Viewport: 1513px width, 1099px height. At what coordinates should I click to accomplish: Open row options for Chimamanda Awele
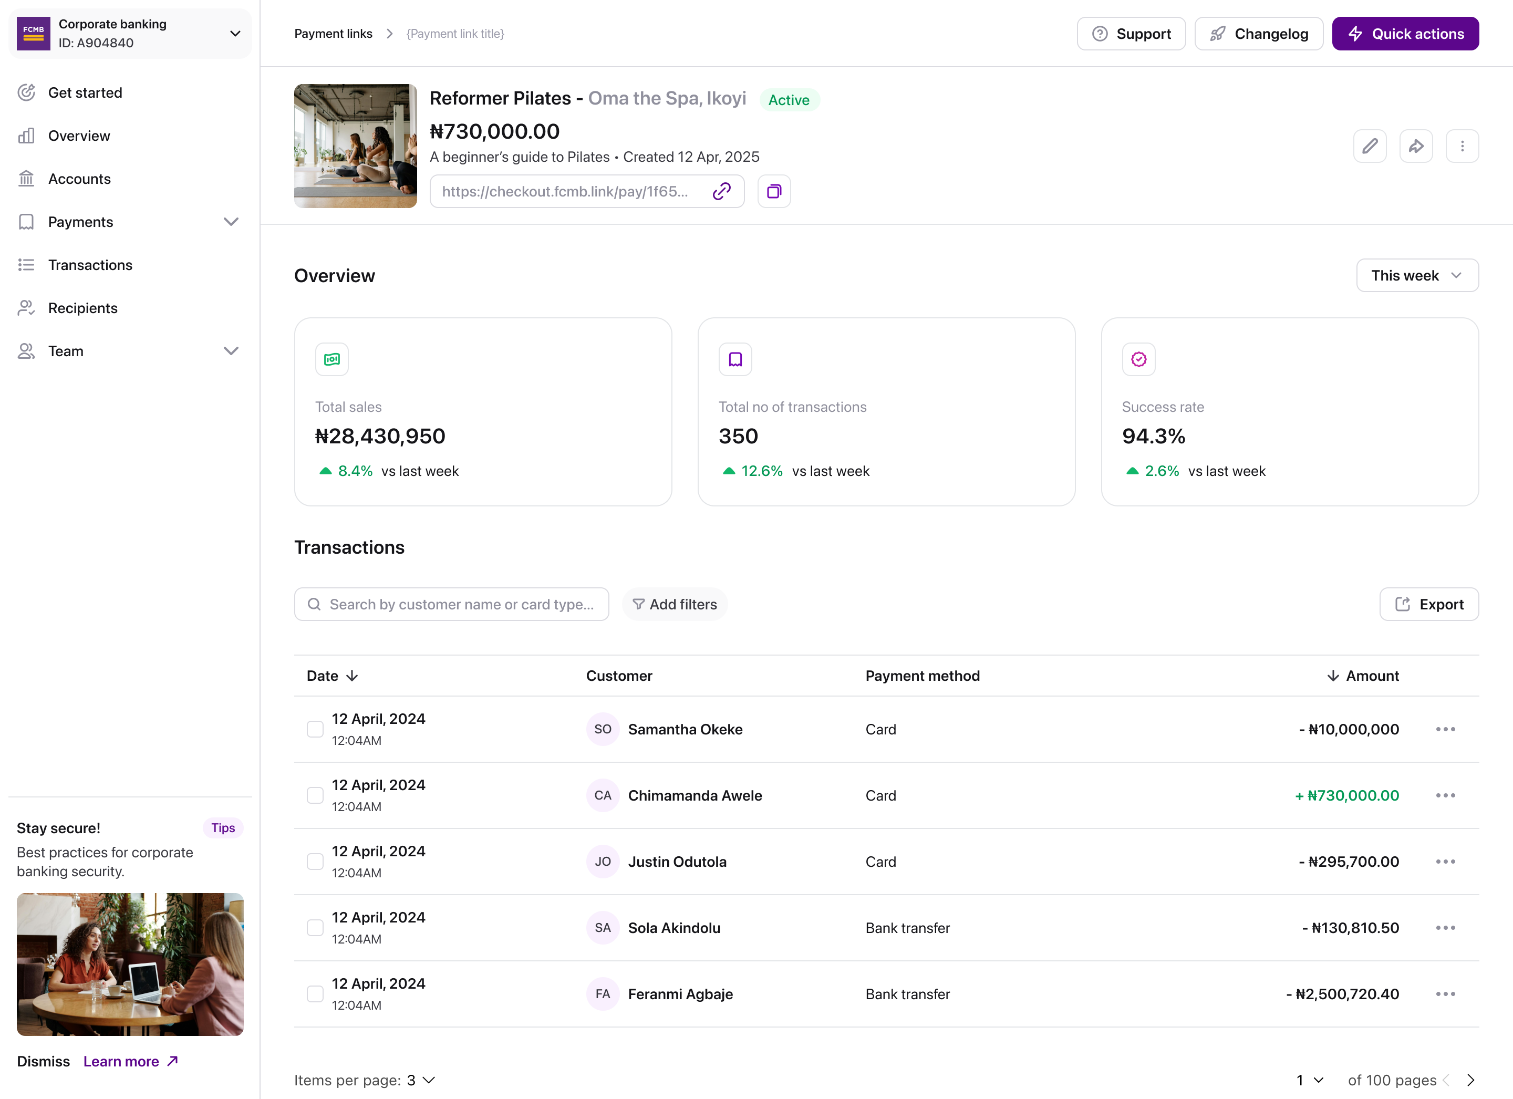tap(1446, 795)
